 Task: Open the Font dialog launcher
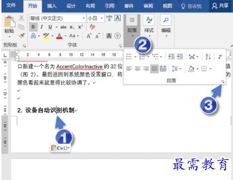tap(120, 46)
